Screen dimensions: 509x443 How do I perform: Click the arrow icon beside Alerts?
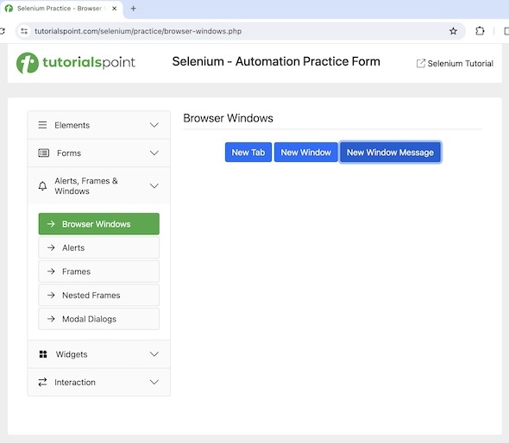coord(51,247)
